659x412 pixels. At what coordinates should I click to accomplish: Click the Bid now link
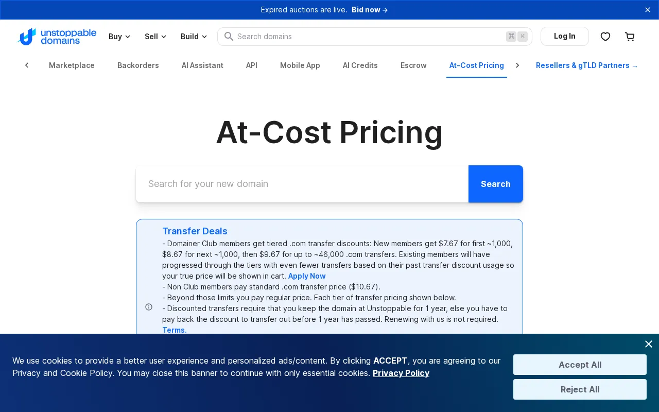370,10
